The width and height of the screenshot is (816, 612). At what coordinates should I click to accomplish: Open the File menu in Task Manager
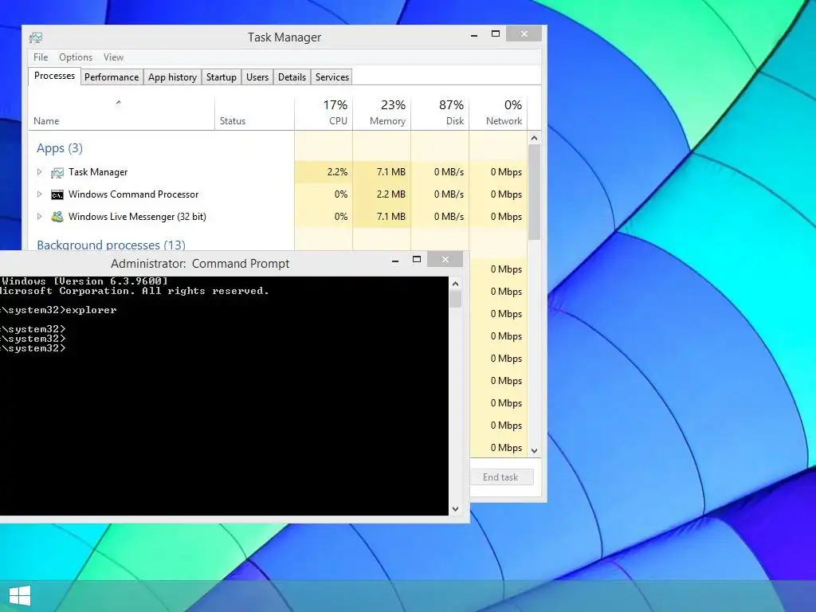[41, 57]
